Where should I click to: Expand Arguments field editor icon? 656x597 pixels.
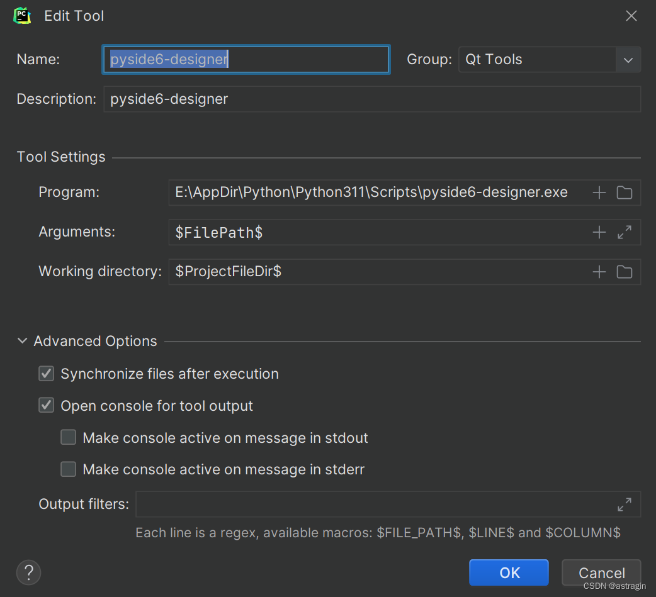[x=624, y=232]
